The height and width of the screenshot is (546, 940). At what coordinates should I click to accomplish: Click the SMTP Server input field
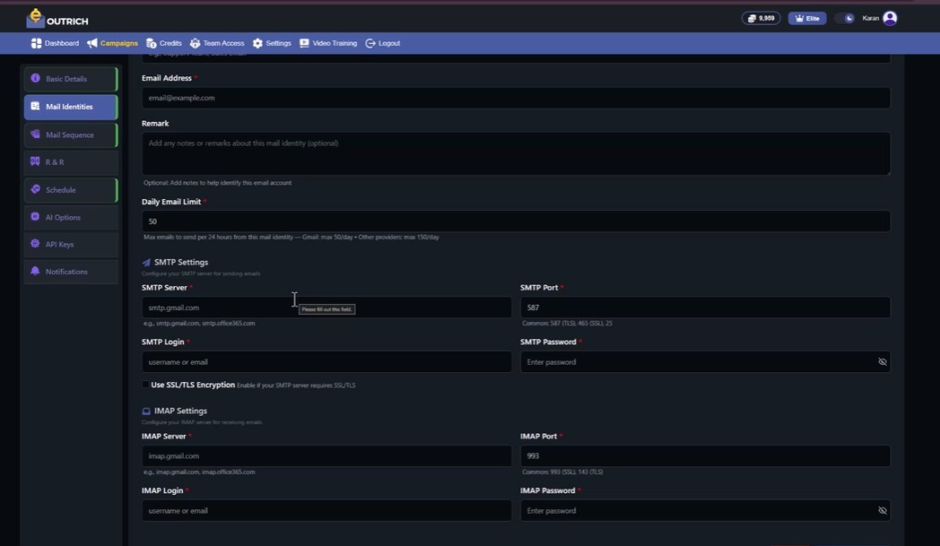[x=326, y=308]
